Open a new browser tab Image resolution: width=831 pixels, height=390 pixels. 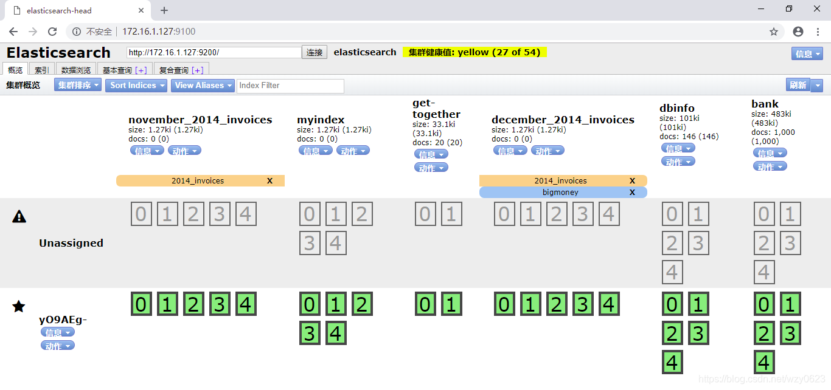click(164, 10)
